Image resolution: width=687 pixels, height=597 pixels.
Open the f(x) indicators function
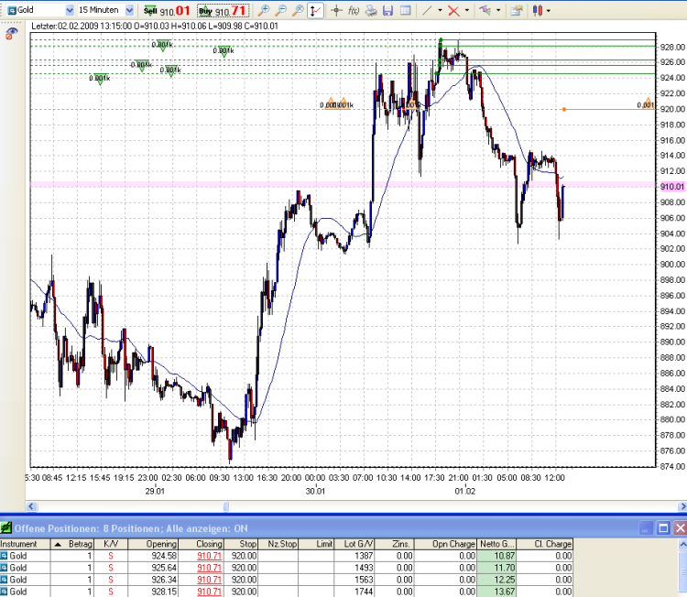tap(354, 10)
